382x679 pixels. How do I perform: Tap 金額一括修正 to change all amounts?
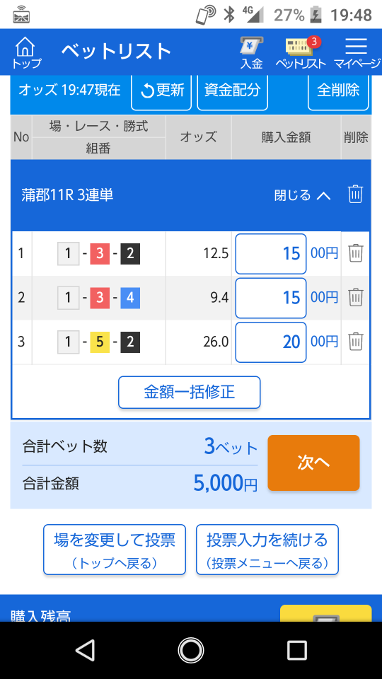click(190, 393)
